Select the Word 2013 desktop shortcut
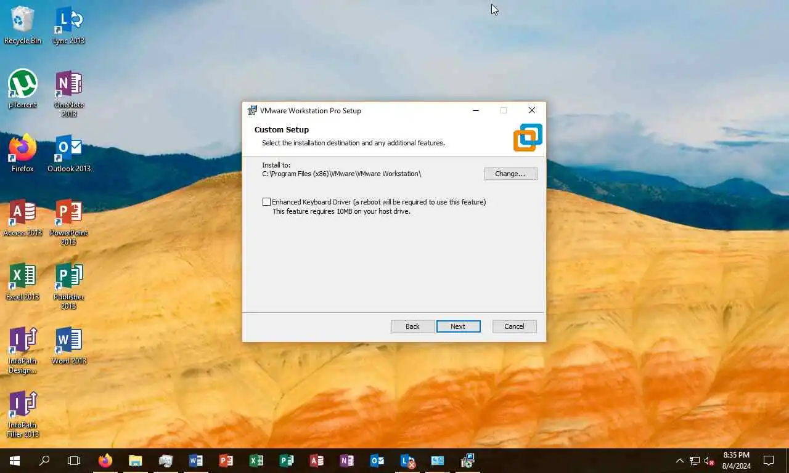789x473 pixels. click(x=68, y=346)
